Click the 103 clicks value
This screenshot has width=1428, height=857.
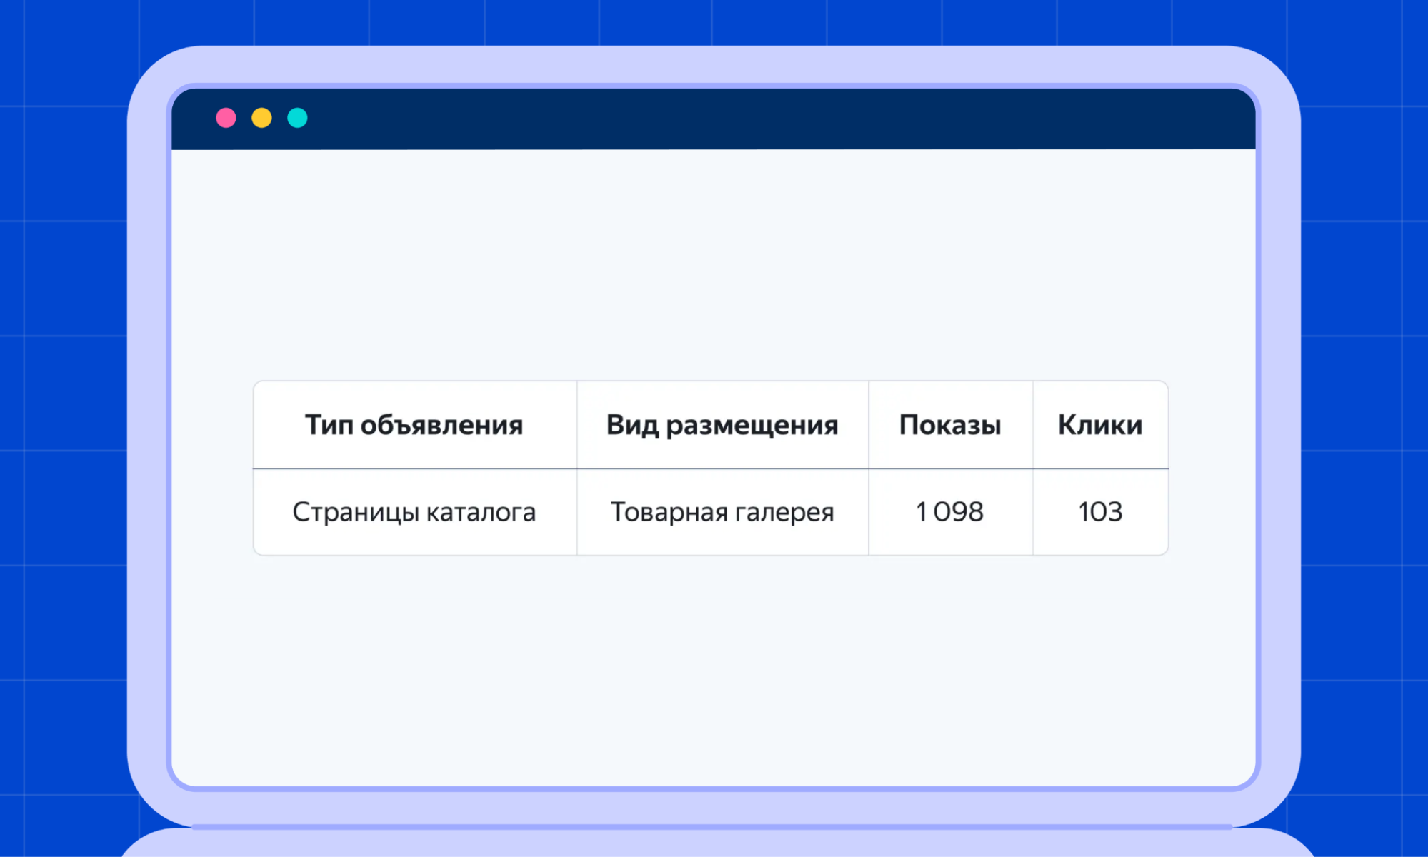(x=1099, y=512)
